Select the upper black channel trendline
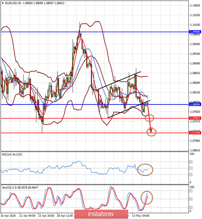Viewport: 202px width, 219px height. pyautogui.click(x=120, y=81)
